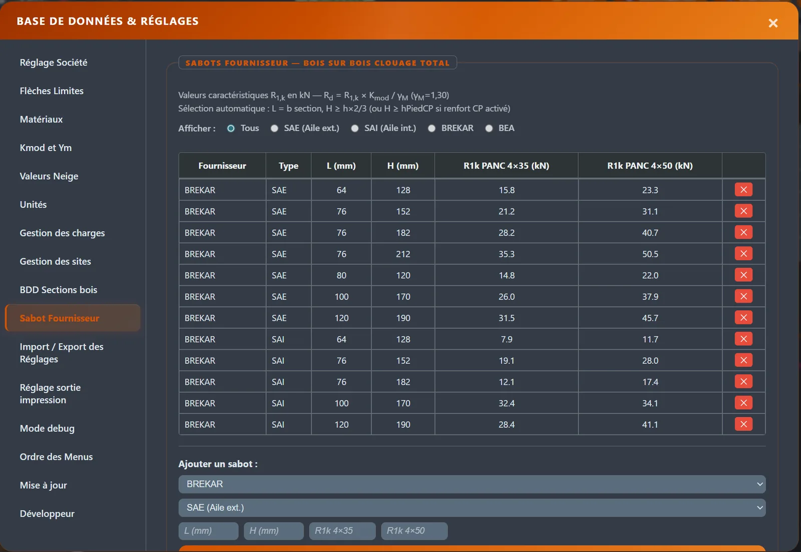The height and width of the screenshot is (552, 801).
Task: Go to Ordre des Menus
Action: point(73,457)
